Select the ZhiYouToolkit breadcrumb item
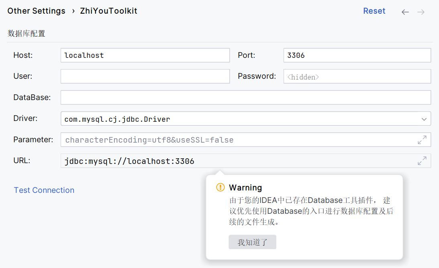Image resolution: width=439 pixels, height=268 pixels. [x=108, y=11]
